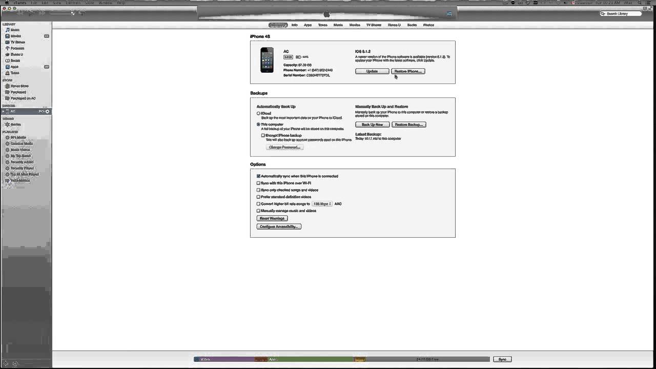Enable Convert higher bit rate songs
This screenshot has height=369, width=656.
coord(258,204)
